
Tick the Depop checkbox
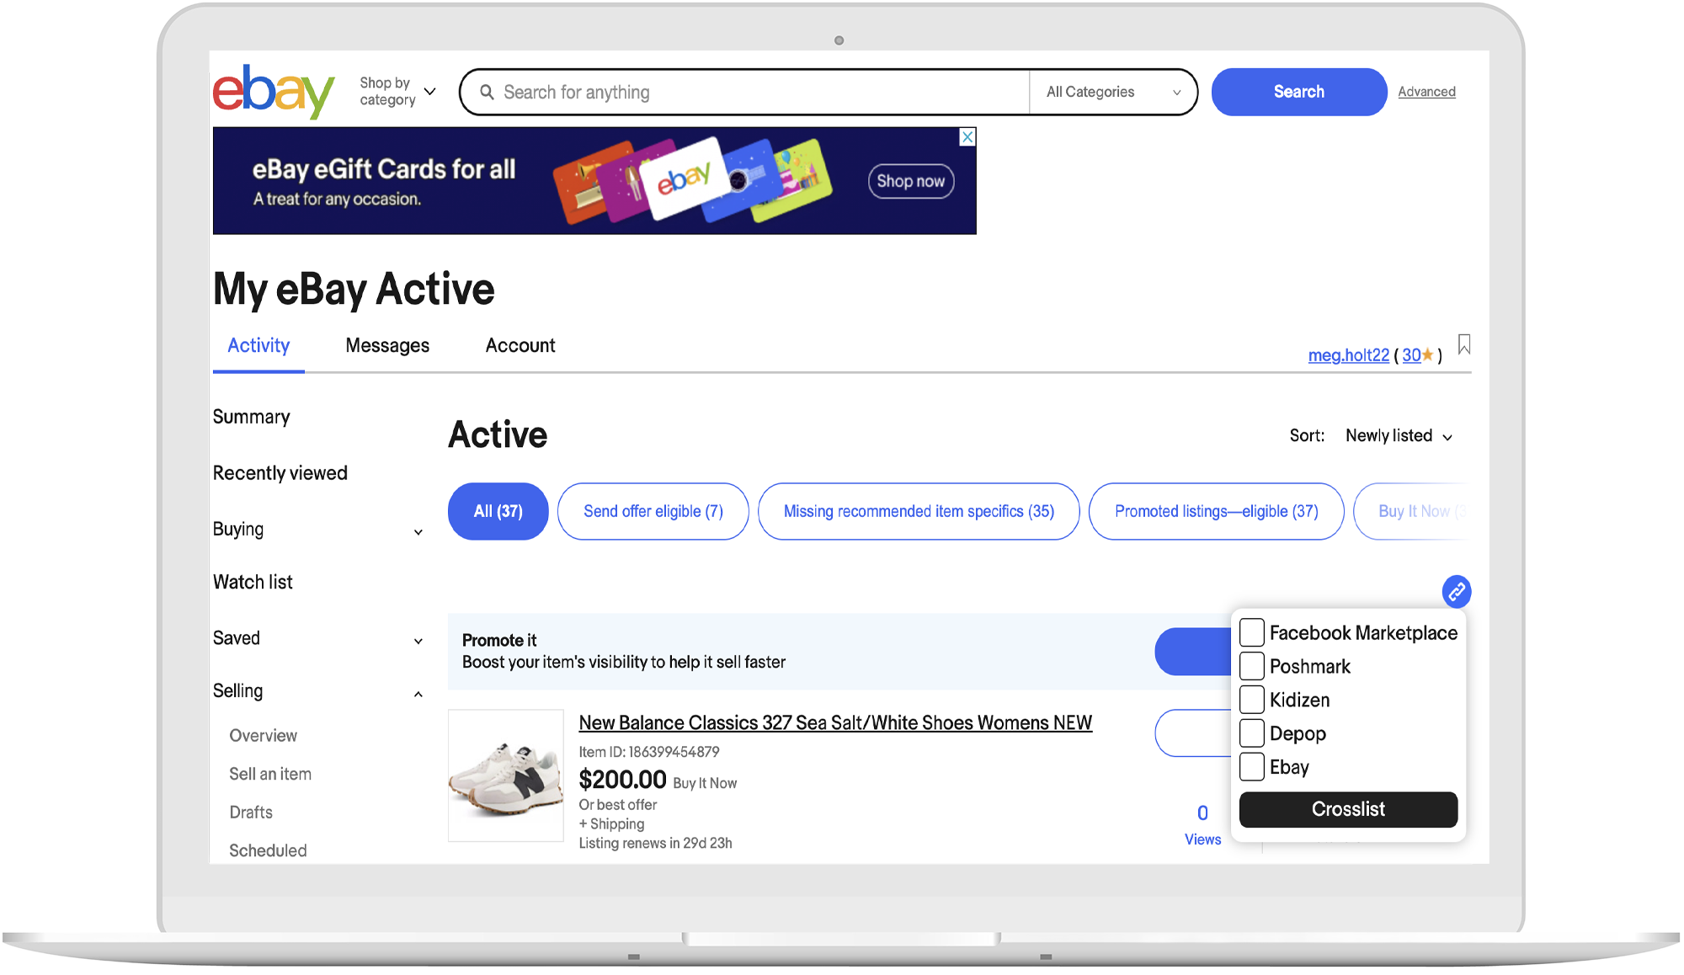tap(1252, 733)
